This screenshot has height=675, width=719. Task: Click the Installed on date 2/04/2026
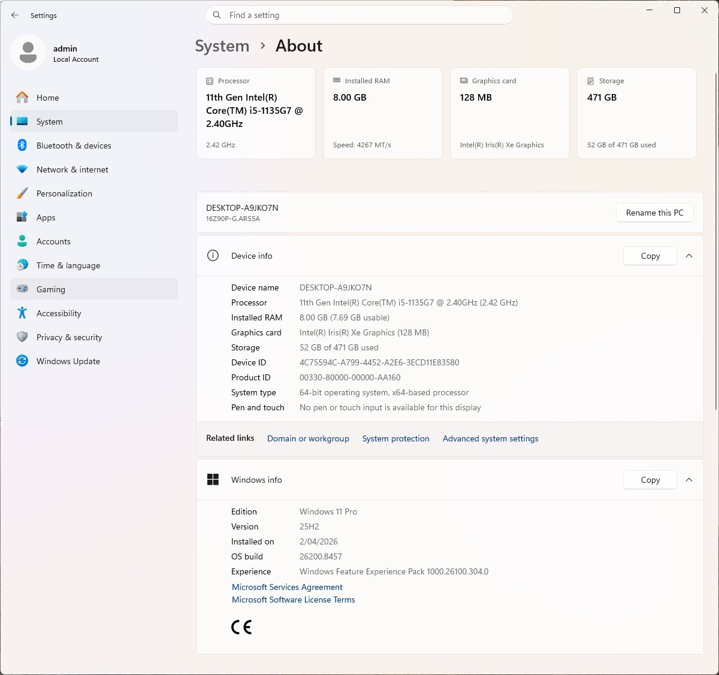[319, 541]
